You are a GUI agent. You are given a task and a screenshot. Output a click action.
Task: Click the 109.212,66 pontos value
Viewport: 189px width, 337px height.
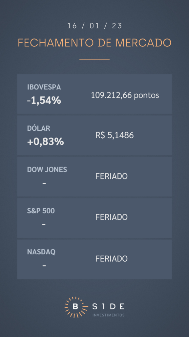click(x=125, y=95)
